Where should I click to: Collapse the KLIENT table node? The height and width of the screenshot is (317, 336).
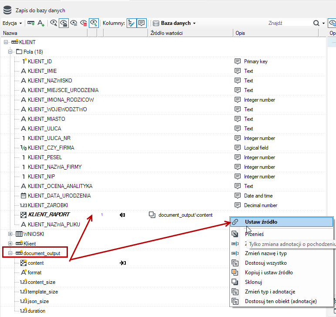click(6, 42)
